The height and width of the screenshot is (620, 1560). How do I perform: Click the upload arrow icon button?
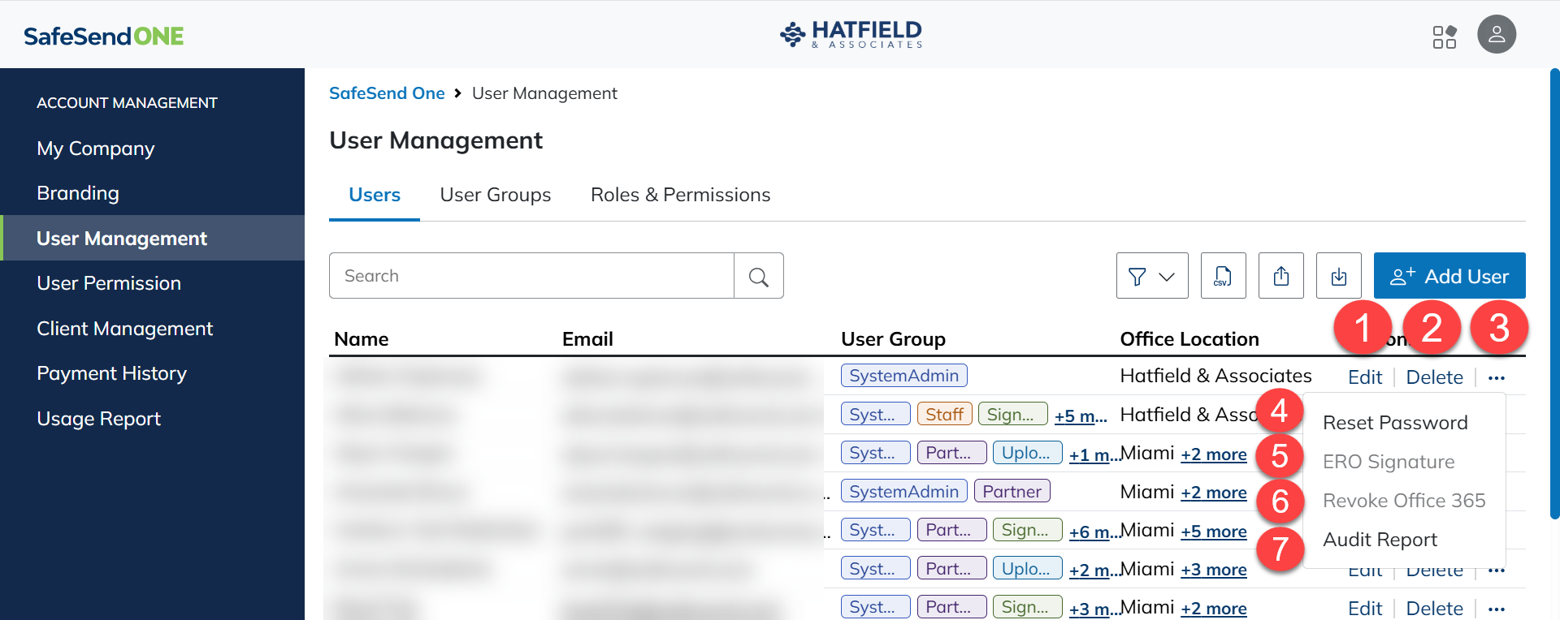(x=1281, y=276)
